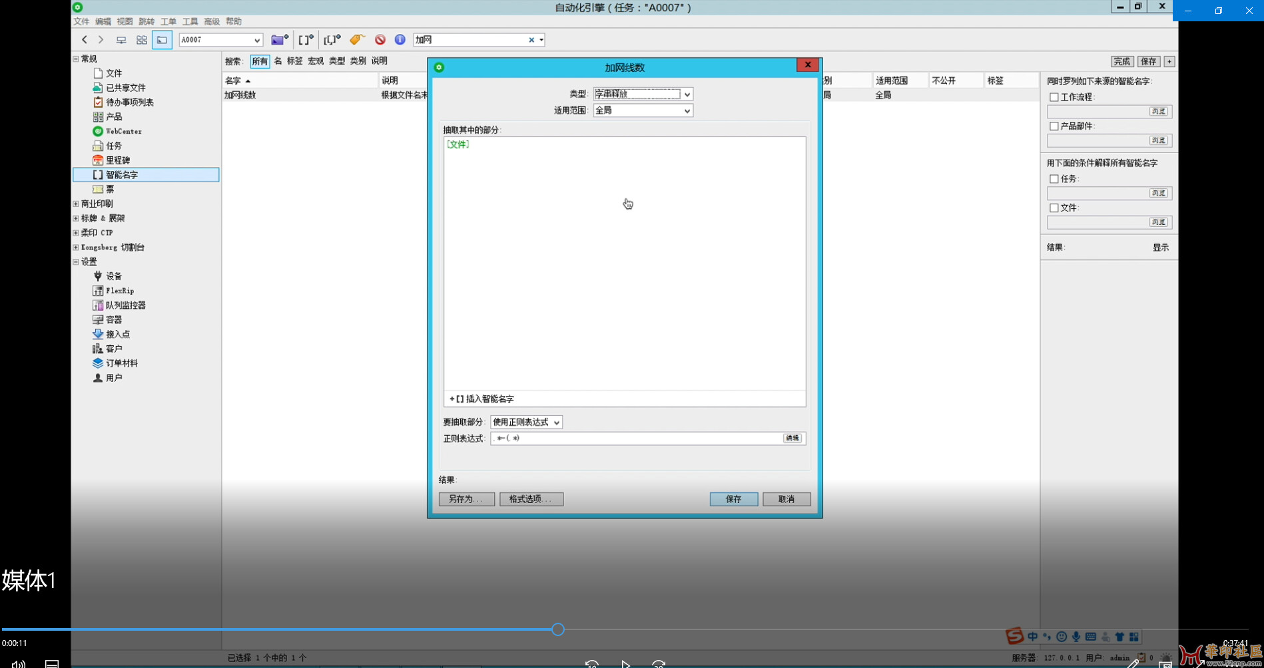
Task: Open the 帮助 menu
Action: coord(234,22)
